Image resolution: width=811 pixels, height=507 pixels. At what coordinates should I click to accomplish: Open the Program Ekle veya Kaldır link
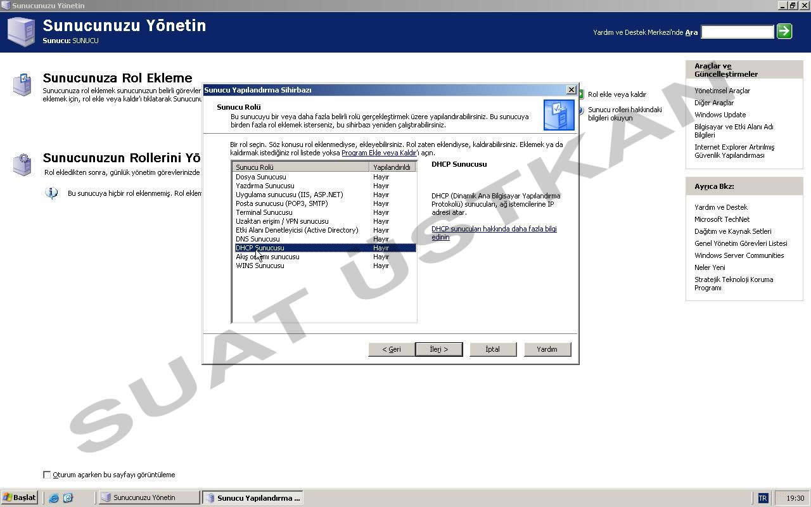click(x=379, y=153)
